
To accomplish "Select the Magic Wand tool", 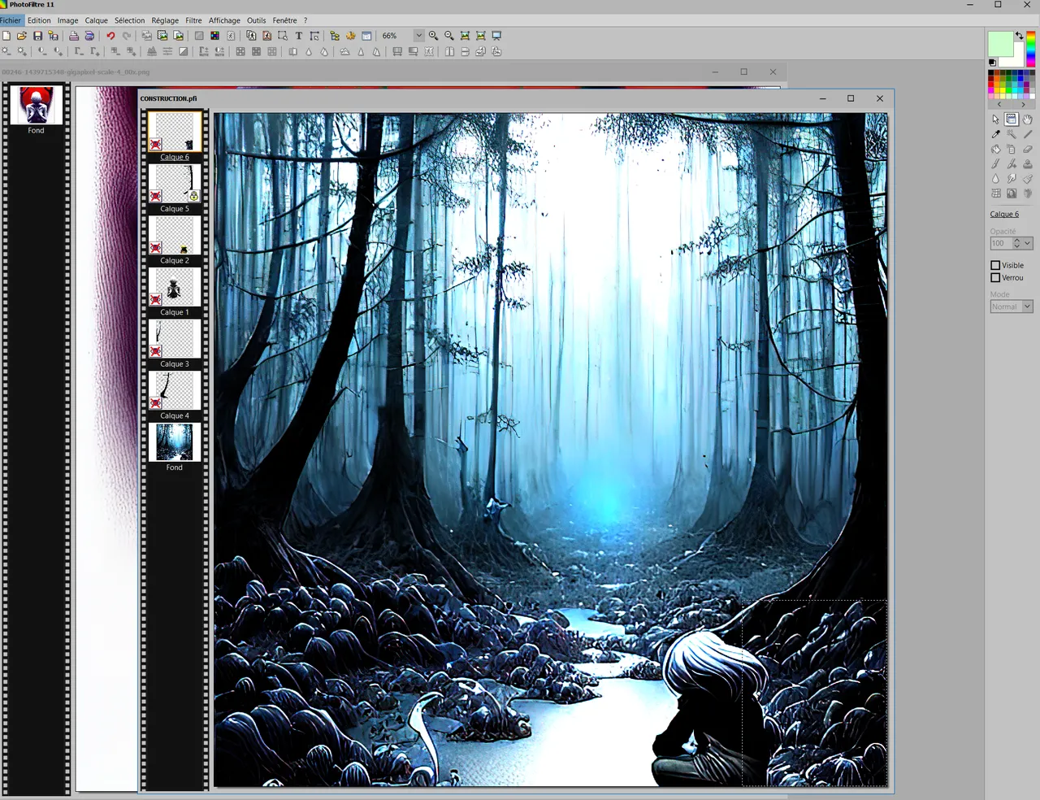I will [x=1012, y=134].
